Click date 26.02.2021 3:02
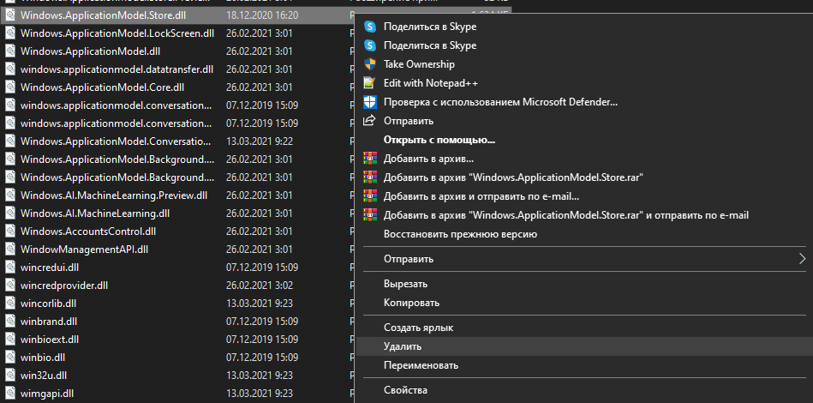Viewport: 813px width, 403px height. [x=260, y=286]
